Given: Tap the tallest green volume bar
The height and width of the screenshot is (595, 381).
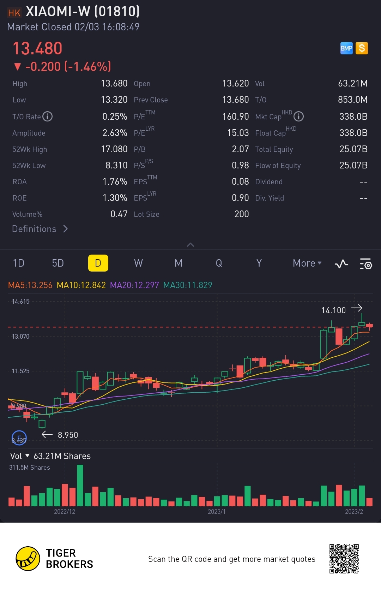Looking at the screenshot, I should 80,485.
